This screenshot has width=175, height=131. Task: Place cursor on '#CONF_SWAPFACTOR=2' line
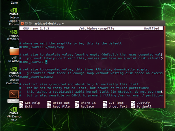coord(36,77)
